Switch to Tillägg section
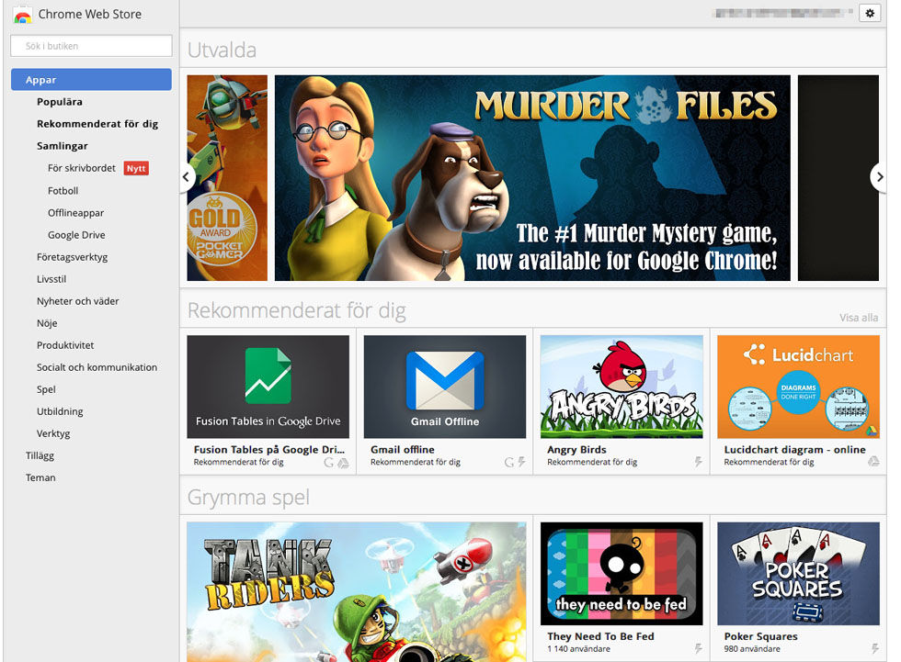The height and width of the screenshot is (662, 901). coord(40,455)
